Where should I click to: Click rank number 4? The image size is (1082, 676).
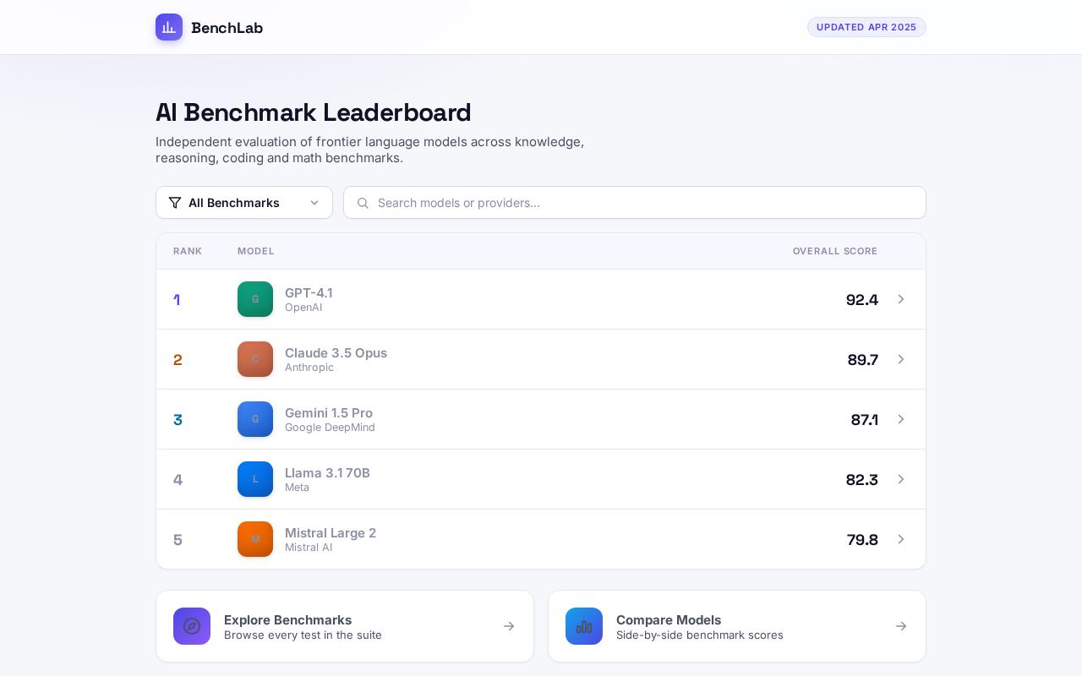click(x=178, y=480)
